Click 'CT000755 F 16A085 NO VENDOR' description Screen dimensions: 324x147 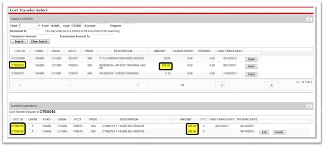pyautogui.click(x=123, y=131)
